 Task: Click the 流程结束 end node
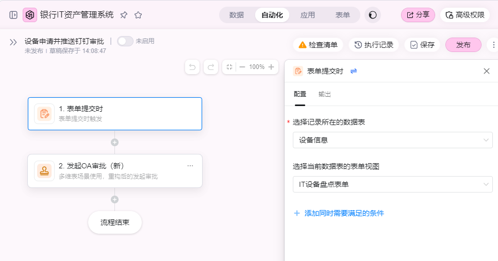(115, 222)
